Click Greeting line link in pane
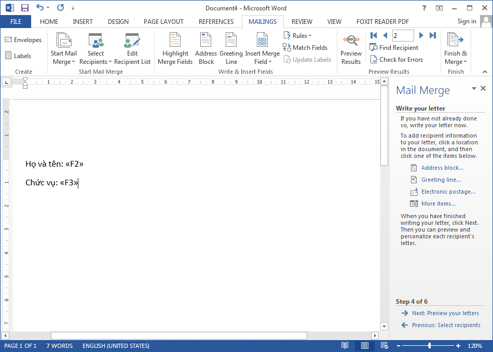The height and width of the screenshot is (352, 493). point(441,180)
